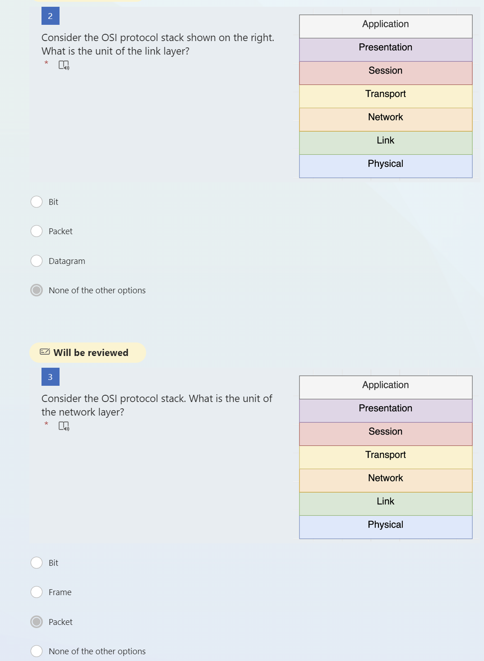This screenshot has height=661, width=484.
Task: Select None of the other options for question 3
Action: point(36,651)
